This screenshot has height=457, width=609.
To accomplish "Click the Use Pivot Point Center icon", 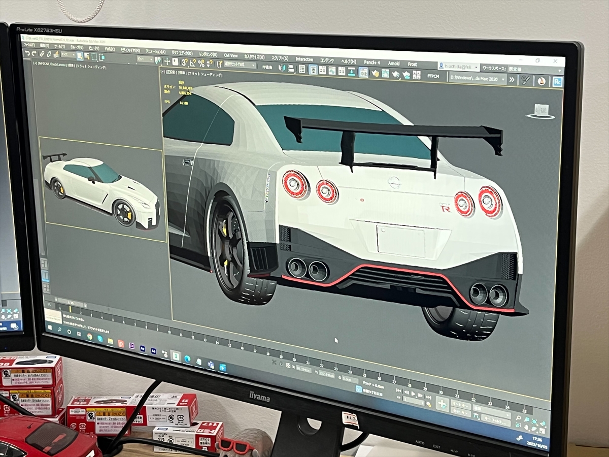I will (157, 60).
